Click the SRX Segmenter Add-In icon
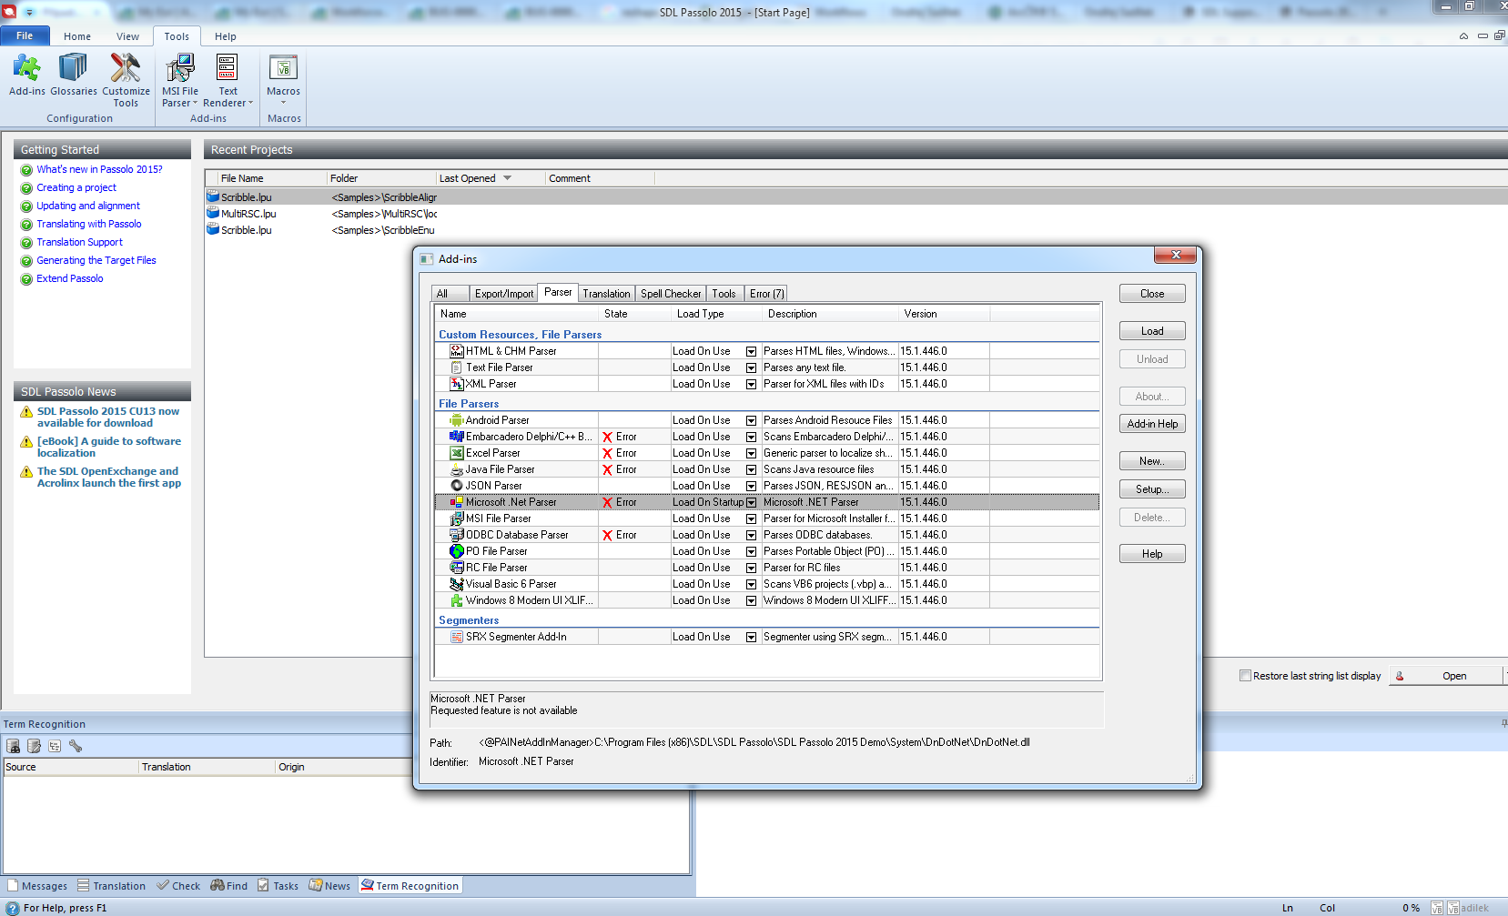The image size is (1508, 916). [x=457, y=637]
